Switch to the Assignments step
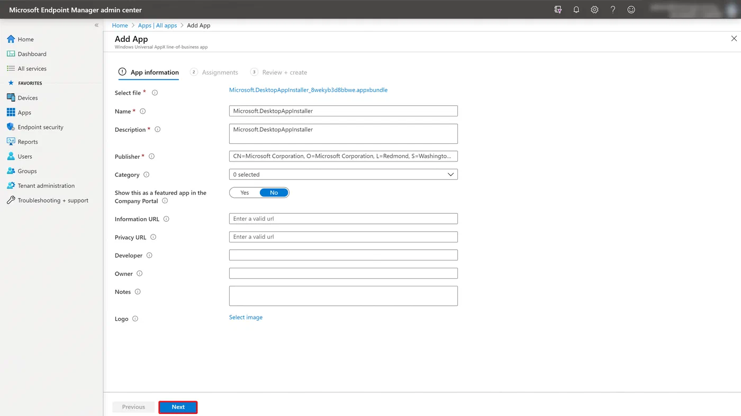741x416 pixels. coord(214,73)
